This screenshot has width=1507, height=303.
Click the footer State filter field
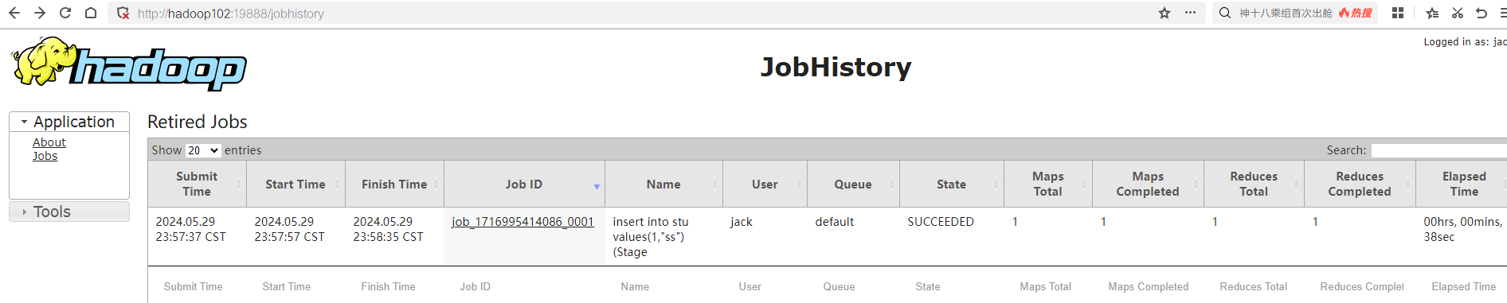951,287
